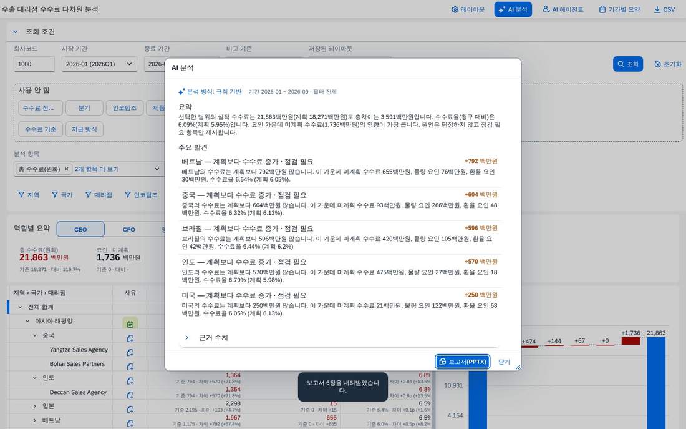Image resolution: width=686 pixels, height=429 pixels.
Task: Open the 지역 filter
Action: (29, 195)
